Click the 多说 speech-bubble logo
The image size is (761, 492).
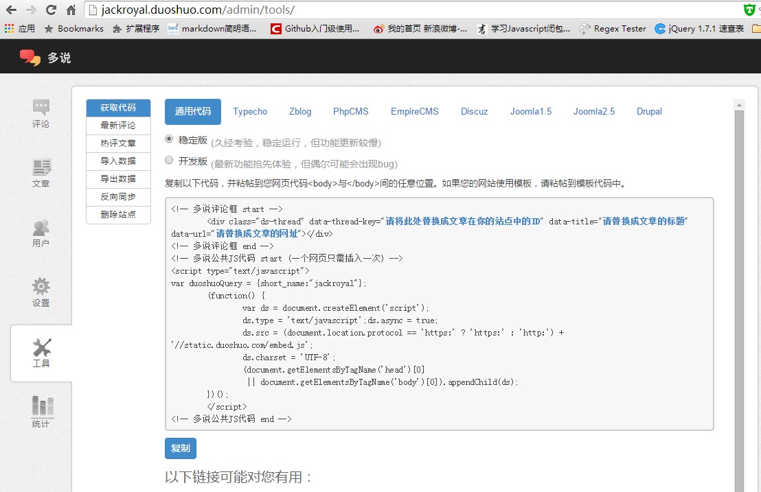pyautogui.click(x=30, y=57)
